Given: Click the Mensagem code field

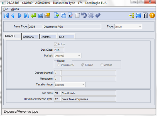Looking at the screenshot, I should tap(57, 79).
